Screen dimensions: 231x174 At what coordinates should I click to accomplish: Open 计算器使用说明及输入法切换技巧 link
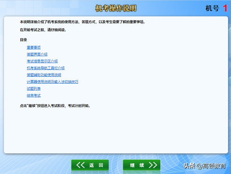click(x=52, y=82)
